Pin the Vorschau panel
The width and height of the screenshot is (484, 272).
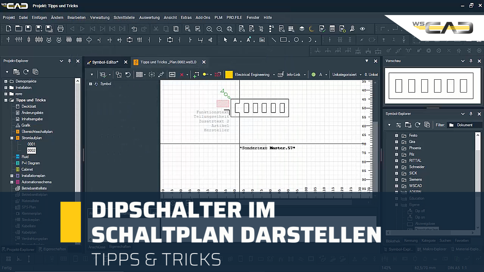[x=471, y=61]
